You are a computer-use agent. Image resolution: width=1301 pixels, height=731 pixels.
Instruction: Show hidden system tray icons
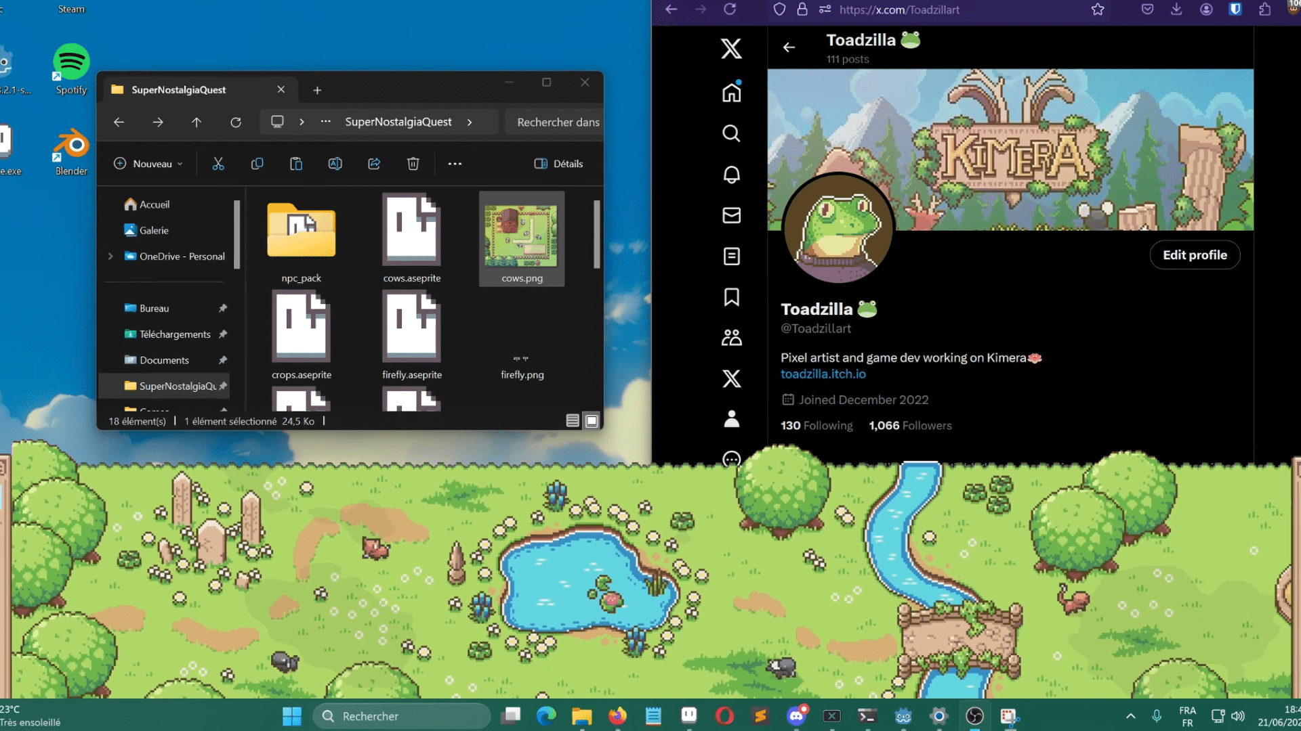1130,716
